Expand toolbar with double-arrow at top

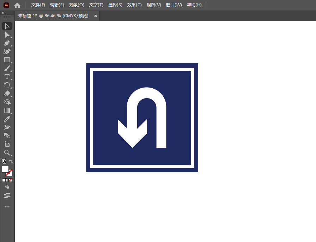point(3,13)
